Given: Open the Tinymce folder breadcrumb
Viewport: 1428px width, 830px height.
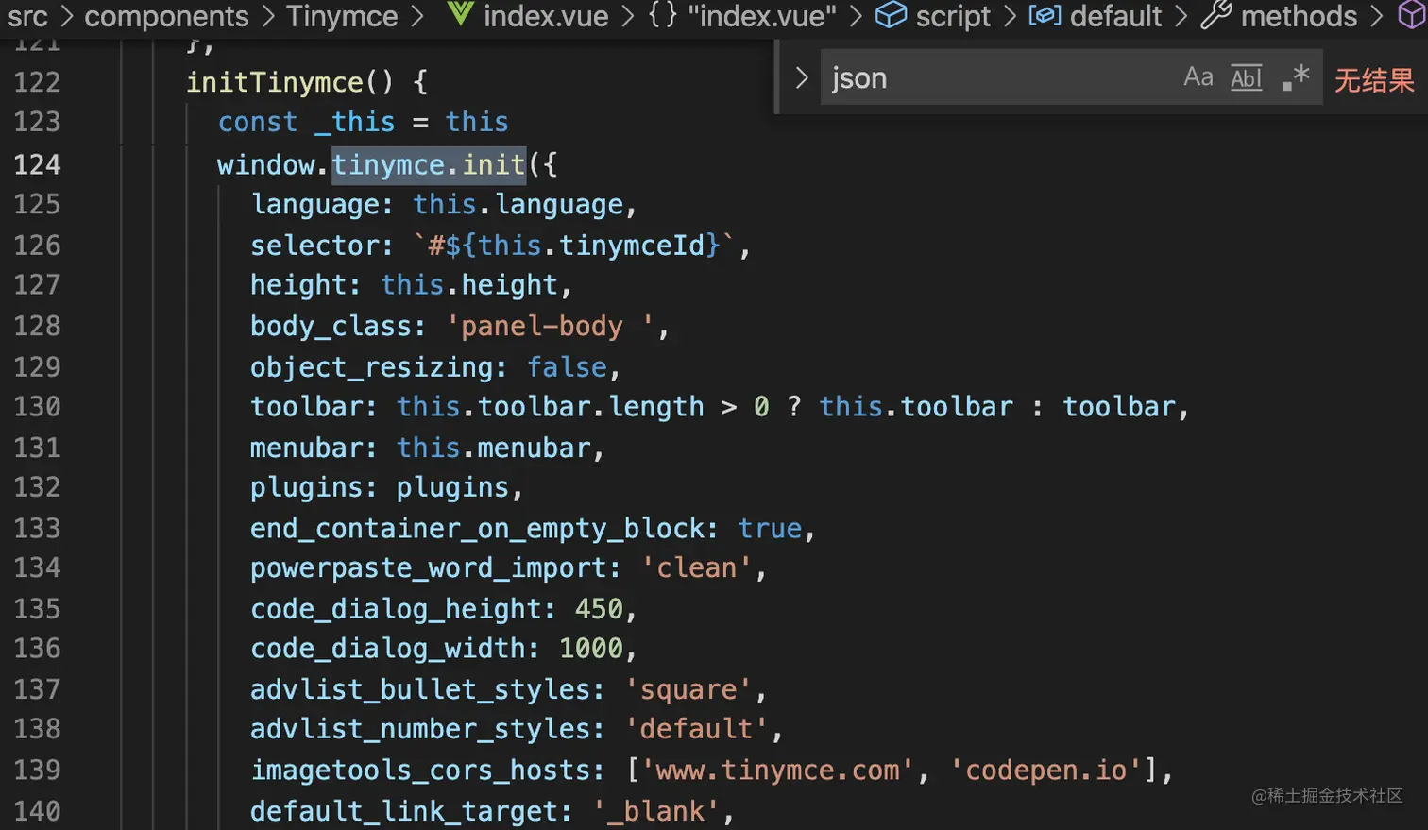Looking at the screenshot, I should (342, 15).
